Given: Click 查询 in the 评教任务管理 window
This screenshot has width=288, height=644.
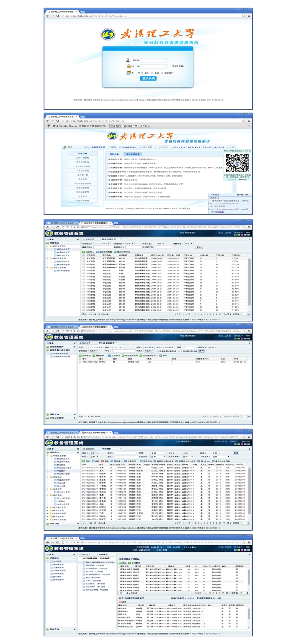Looking at the screenshot, I should click(x=199, y=247).
